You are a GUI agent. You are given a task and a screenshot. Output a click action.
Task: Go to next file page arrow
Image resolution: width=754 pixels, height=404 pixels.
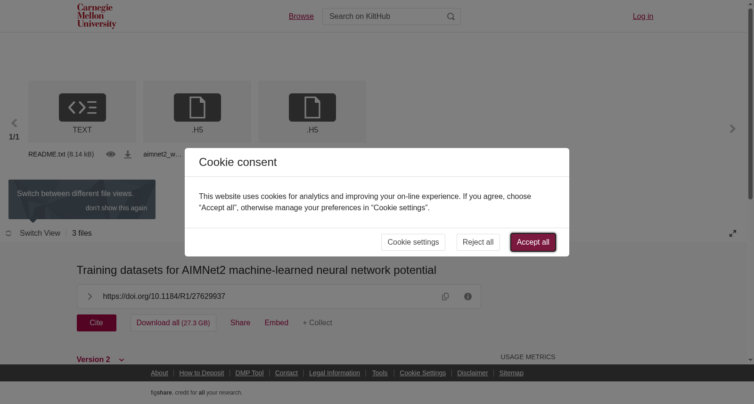click(x=732, y=129)
